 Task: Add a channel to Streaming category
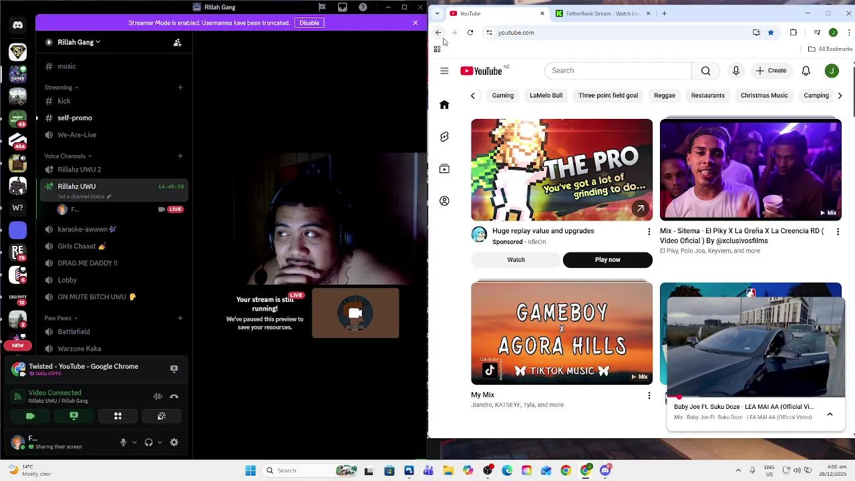click(180, 88)
